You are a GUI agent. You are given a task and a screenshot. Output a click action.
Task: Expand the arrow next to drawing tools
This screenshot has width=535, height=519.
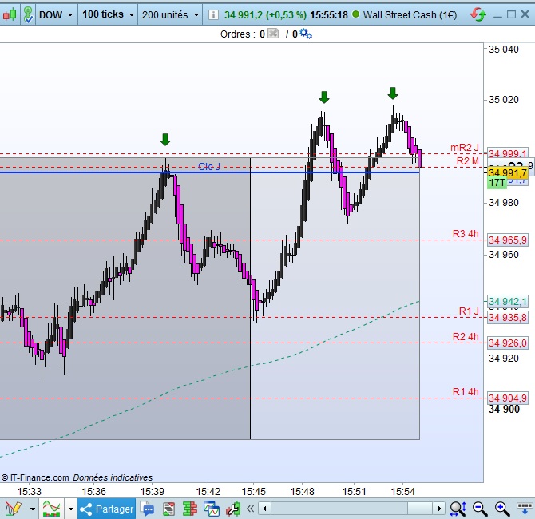pos(33,509)
